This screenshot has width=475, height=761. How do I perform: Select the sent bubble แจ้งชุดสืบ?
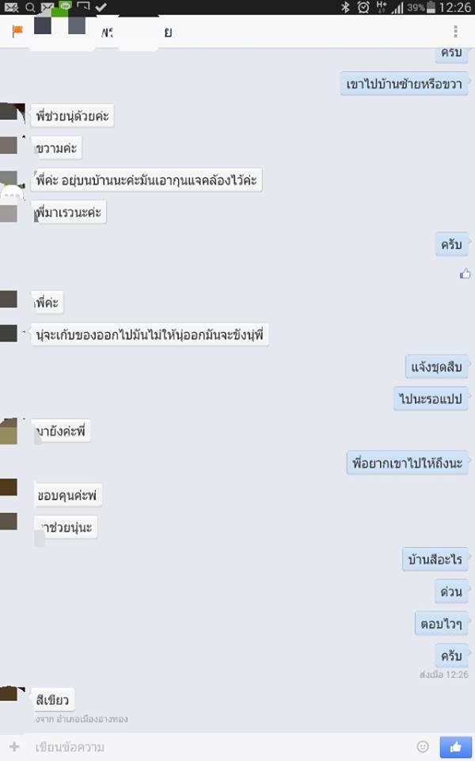tap(437, 367)
